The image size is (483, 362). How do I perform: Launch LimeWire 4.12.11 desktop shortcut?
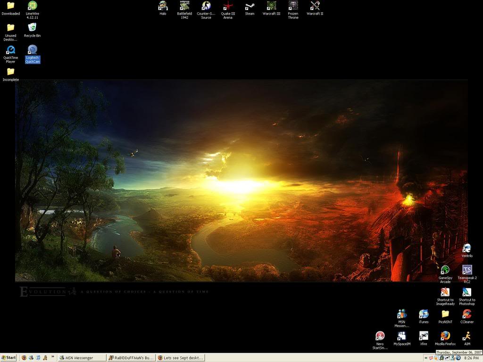pyautogui.click(x=33, y=10)
